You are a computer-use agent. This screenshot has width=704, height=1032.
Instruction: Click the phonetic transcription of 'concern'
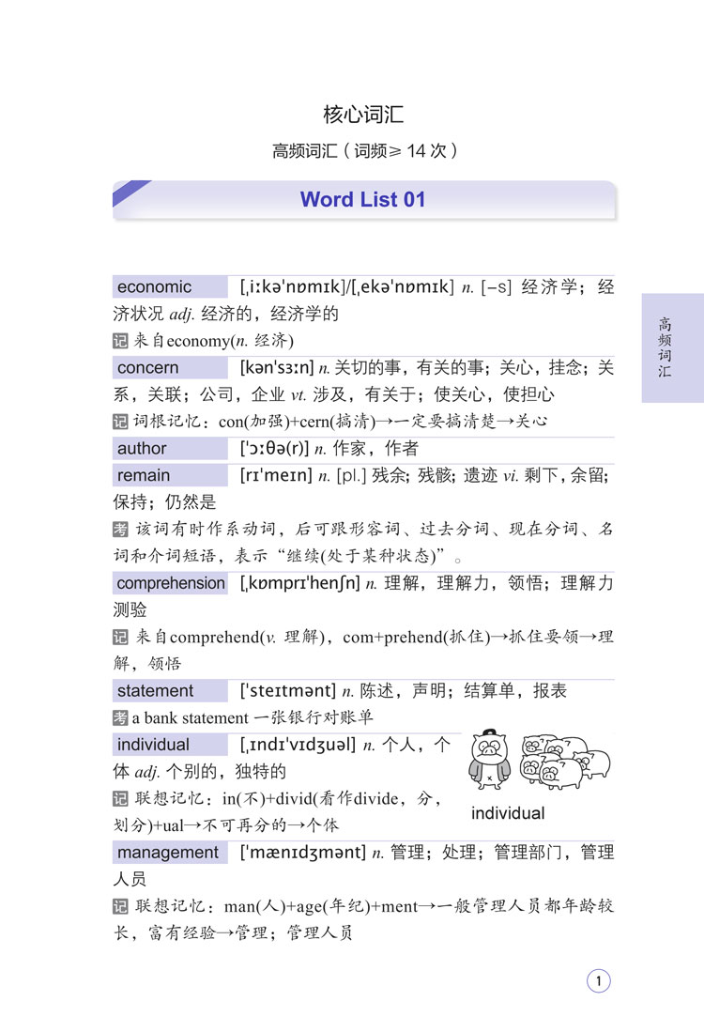pos(276,368)
